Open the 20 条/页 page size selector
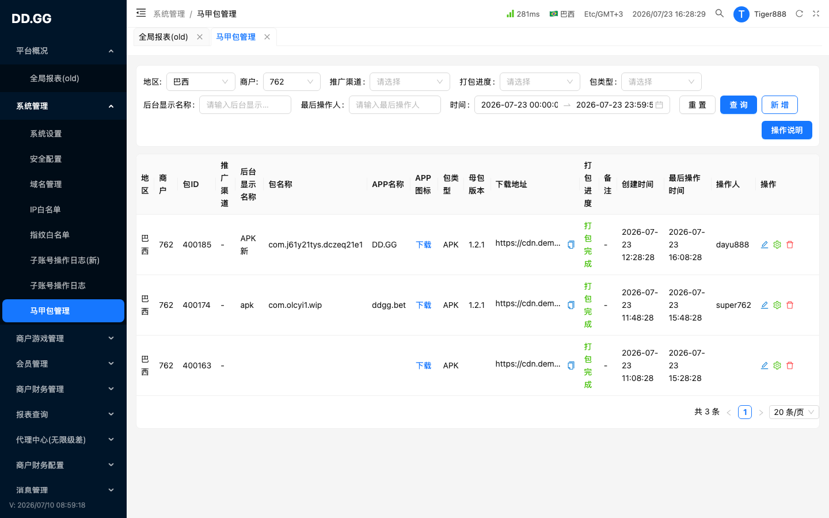This screenshot has width=829, height=518. coord(794,412)
